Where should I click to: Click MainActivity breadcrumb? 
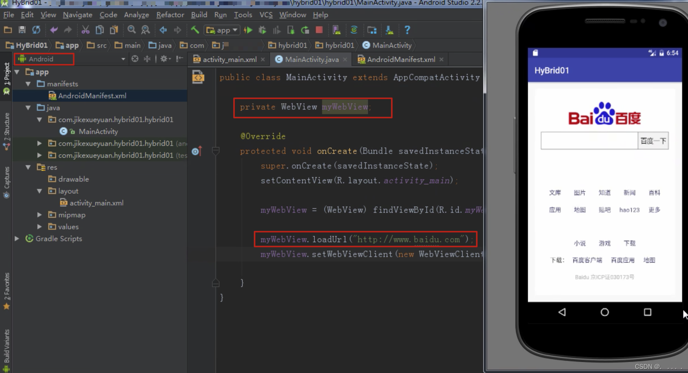387,45
